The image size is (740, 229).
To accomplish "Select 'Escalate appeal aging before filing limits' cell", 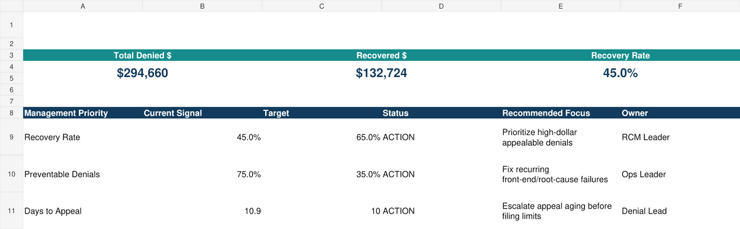I will tap(561, 211).
